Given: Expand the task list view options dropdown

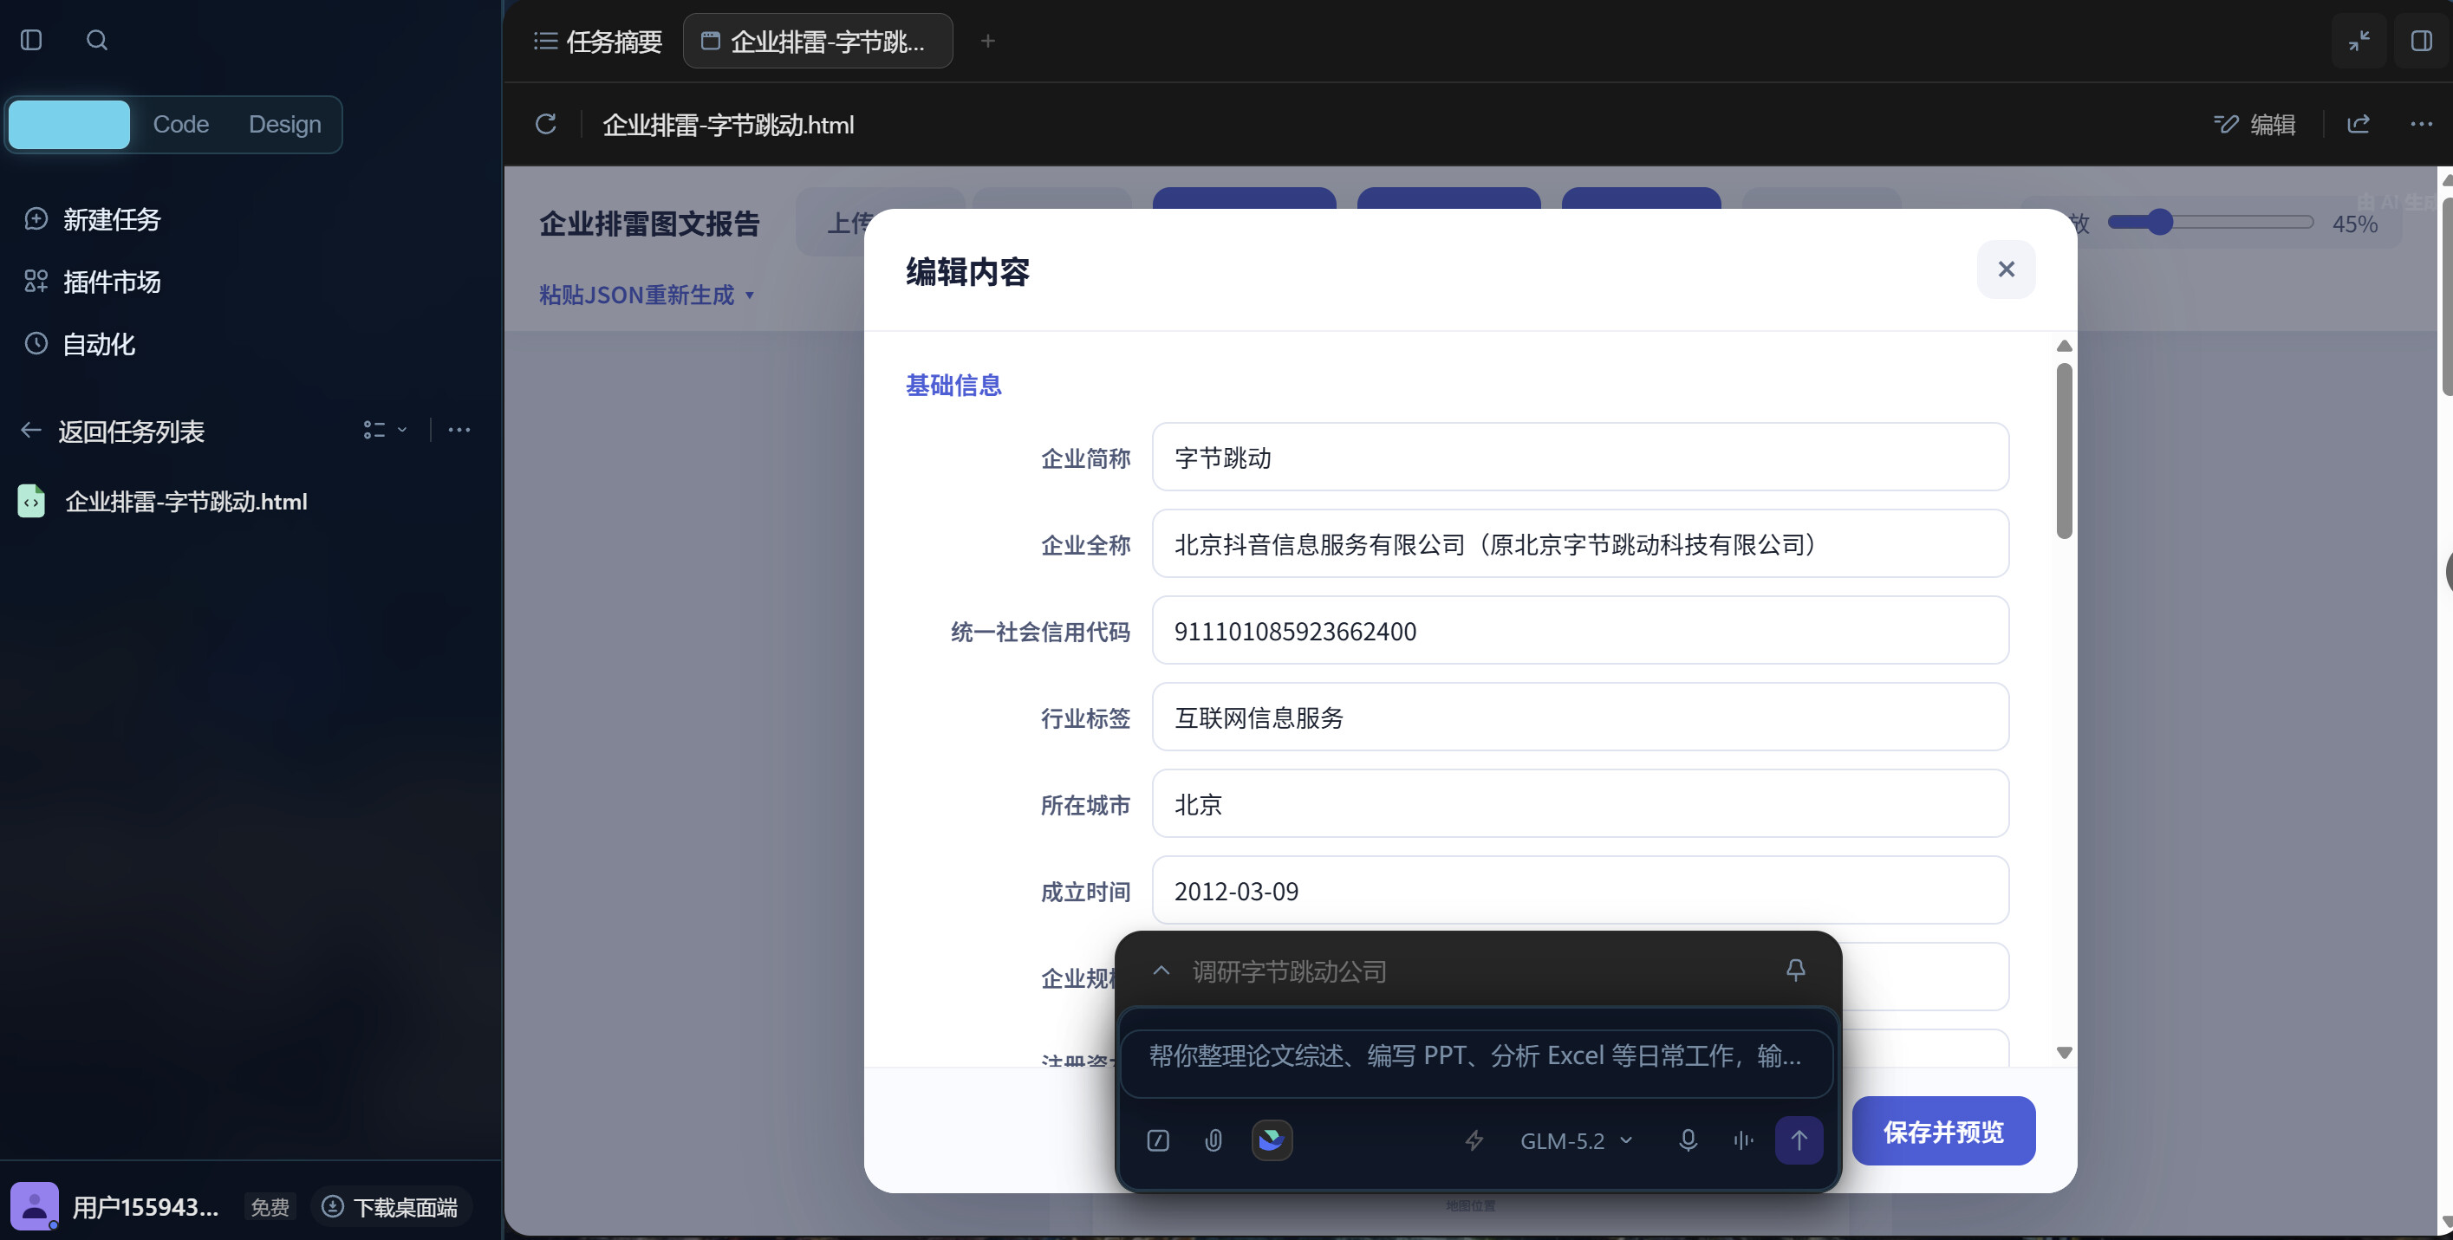Looking at the screenshot, I should 385,430.
